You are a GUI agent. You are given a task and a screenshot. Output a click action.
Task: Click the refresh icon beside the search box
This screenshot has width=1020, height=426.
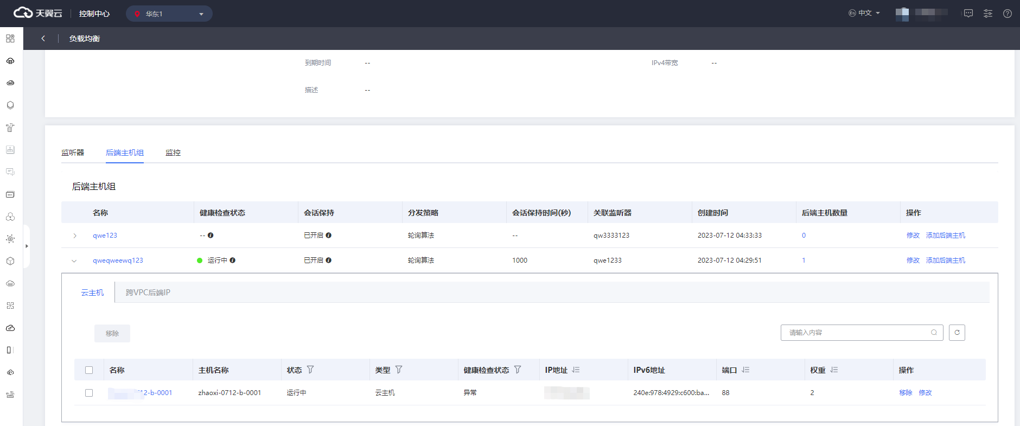click(957, 333)
